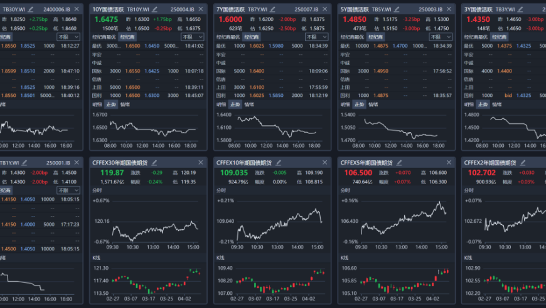Click the 250007.IB bond code link

(x=306, y=9)
